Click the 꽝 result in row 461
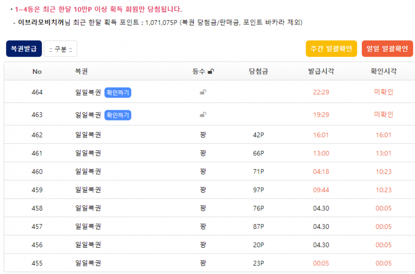This screenshot has height=274, width=415. (203, 153)
